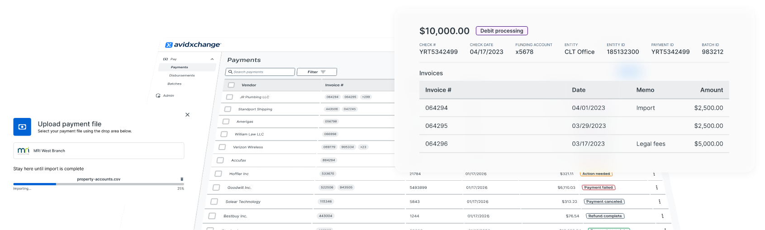Click the avidxchange logo
Screen dimensions: 765x230
[x=193, y=45]
